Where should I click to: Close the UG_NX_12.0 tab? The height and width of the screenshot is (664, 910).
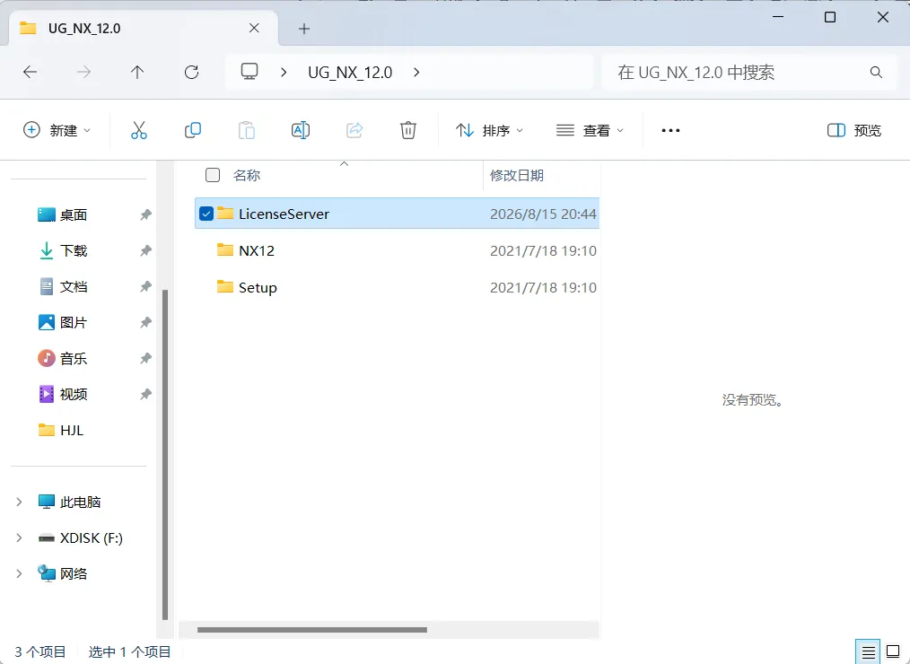tap(254, 28)
